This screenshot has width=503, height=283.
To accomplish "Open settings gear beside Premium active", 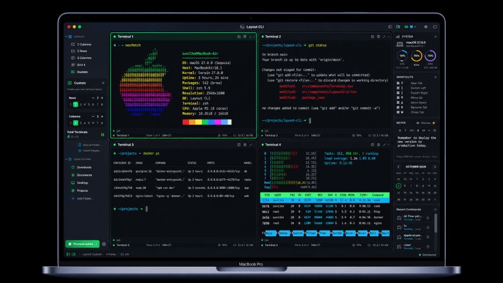I will pos(104,244).
